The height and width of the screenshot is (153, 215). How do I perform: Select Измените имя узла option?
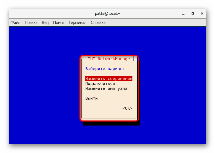pos(106,88)
